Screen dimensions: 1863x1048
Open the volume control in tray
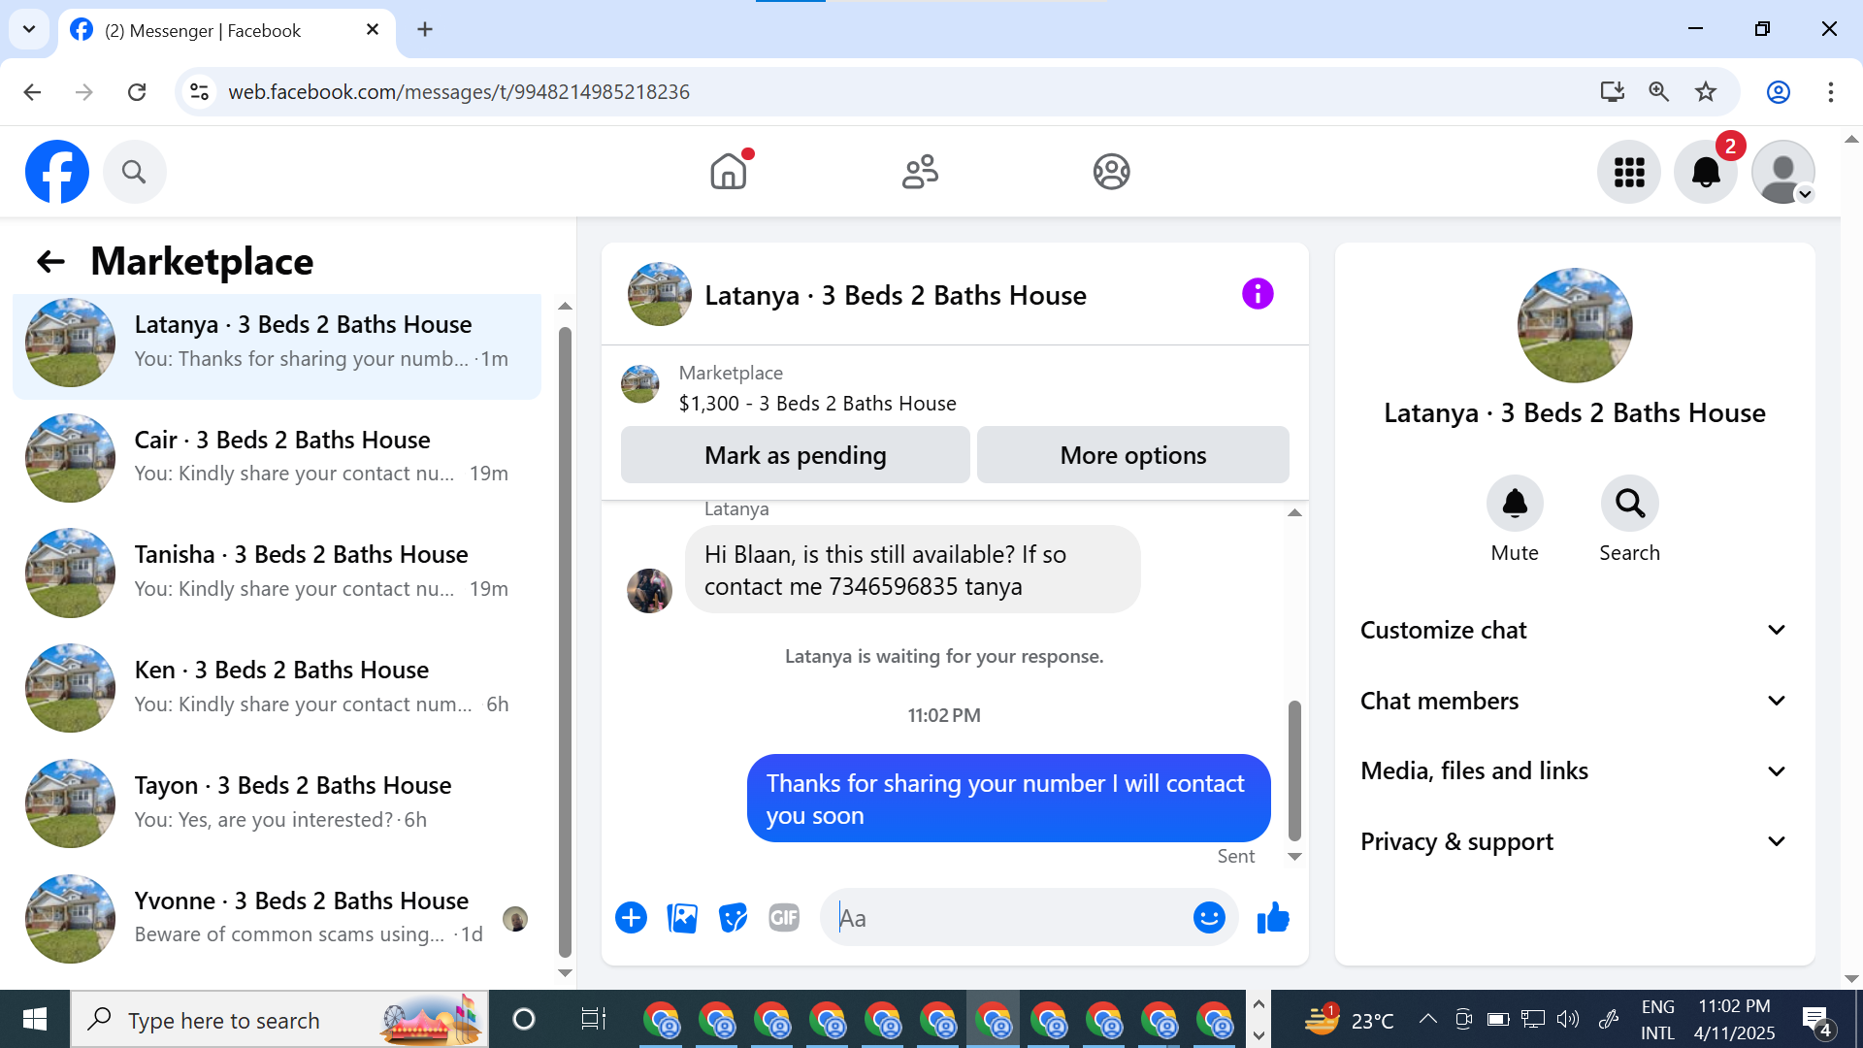(x=1567, y=1019)
